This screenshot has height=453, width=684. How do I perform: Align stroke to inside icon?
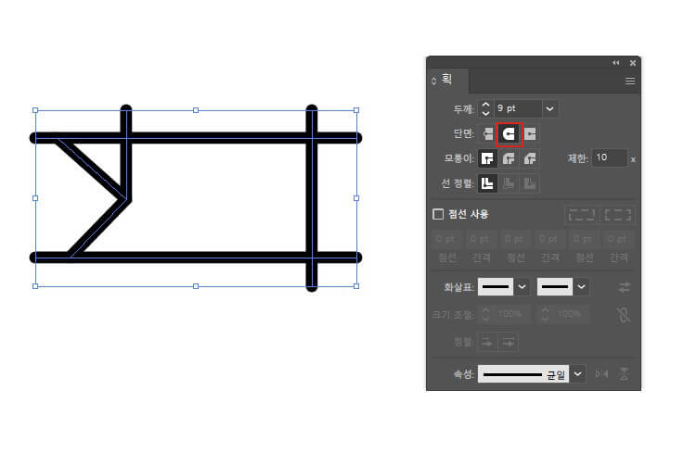509,183
